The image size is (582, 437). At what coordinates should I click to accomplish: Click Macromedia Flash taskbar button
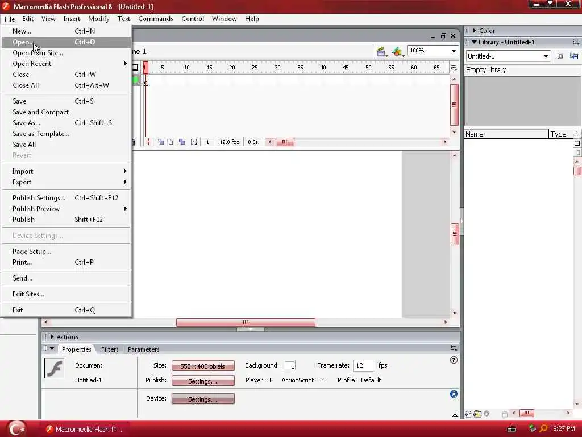[x=84, y=429]
